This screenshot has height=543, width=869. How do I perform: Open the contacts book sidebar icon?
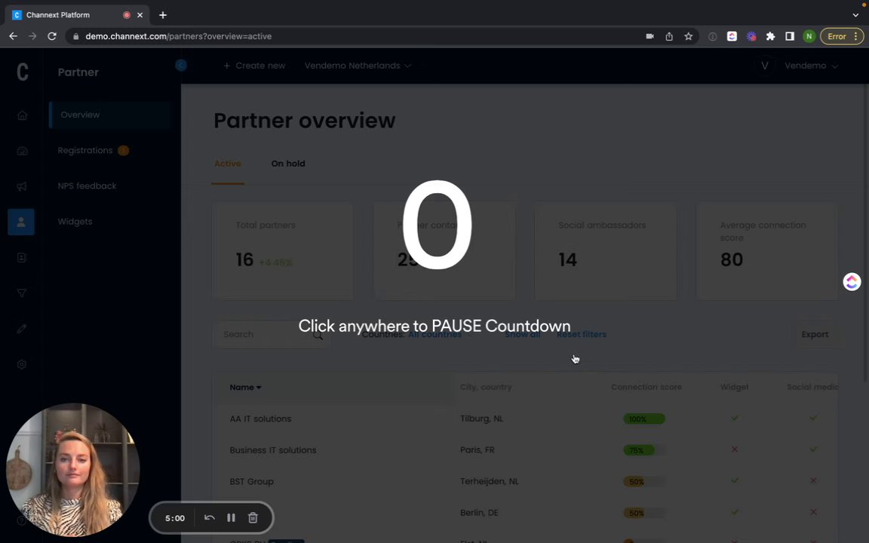(22, 258)
